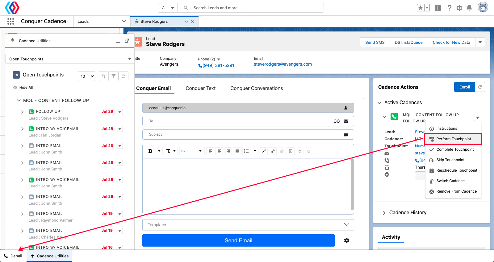Click the insert image icon
The height and width of the screenshot is (262, 494).
291,151
